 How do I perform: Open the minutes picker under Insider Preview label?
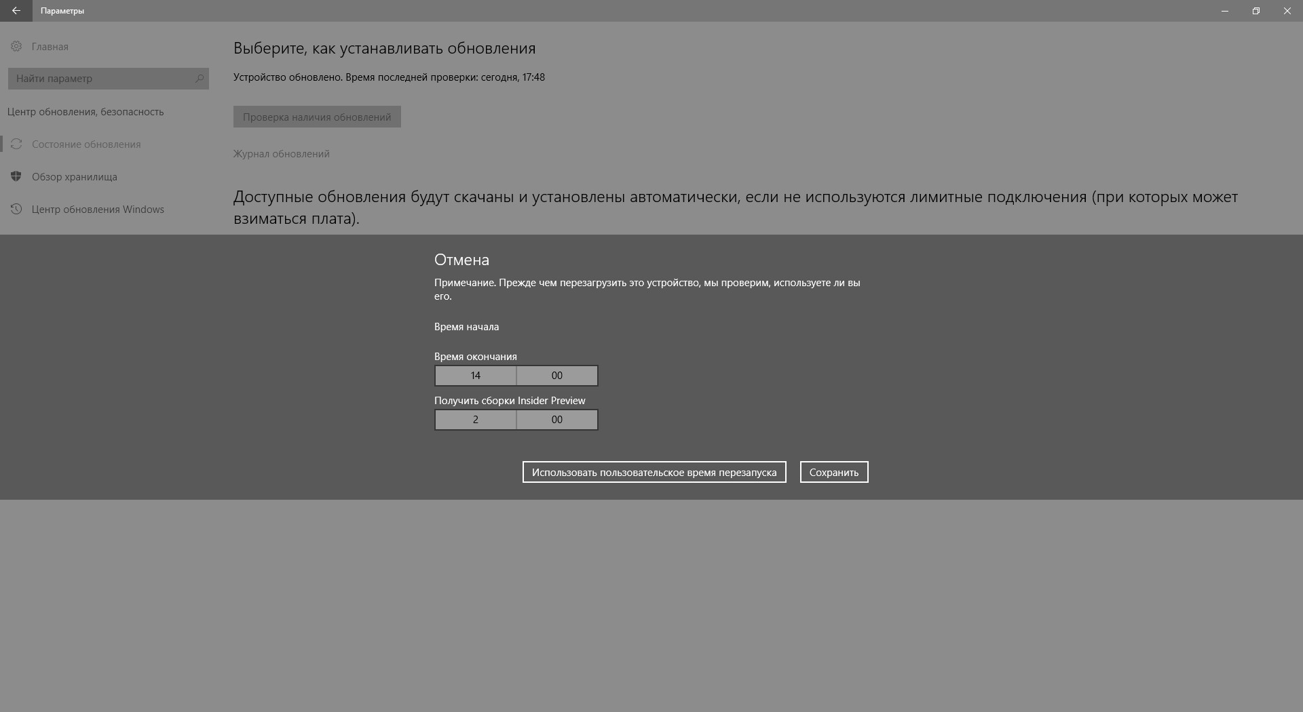point(556,420)
